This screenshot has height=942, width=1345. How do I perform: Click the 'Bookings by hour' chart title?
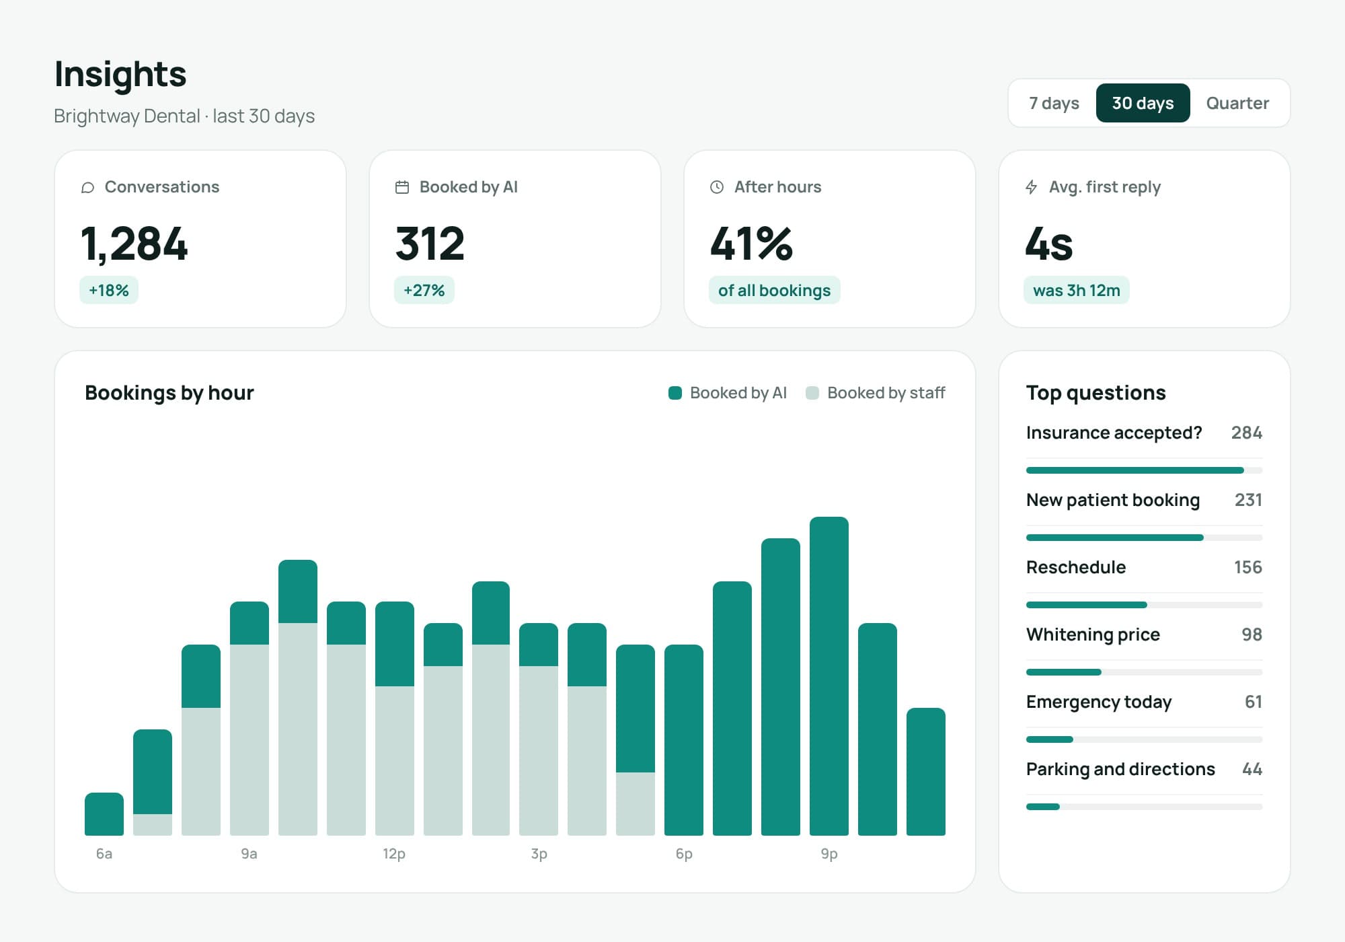click(169, 393)
